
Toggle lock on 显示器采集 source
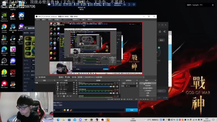point(76,94)
